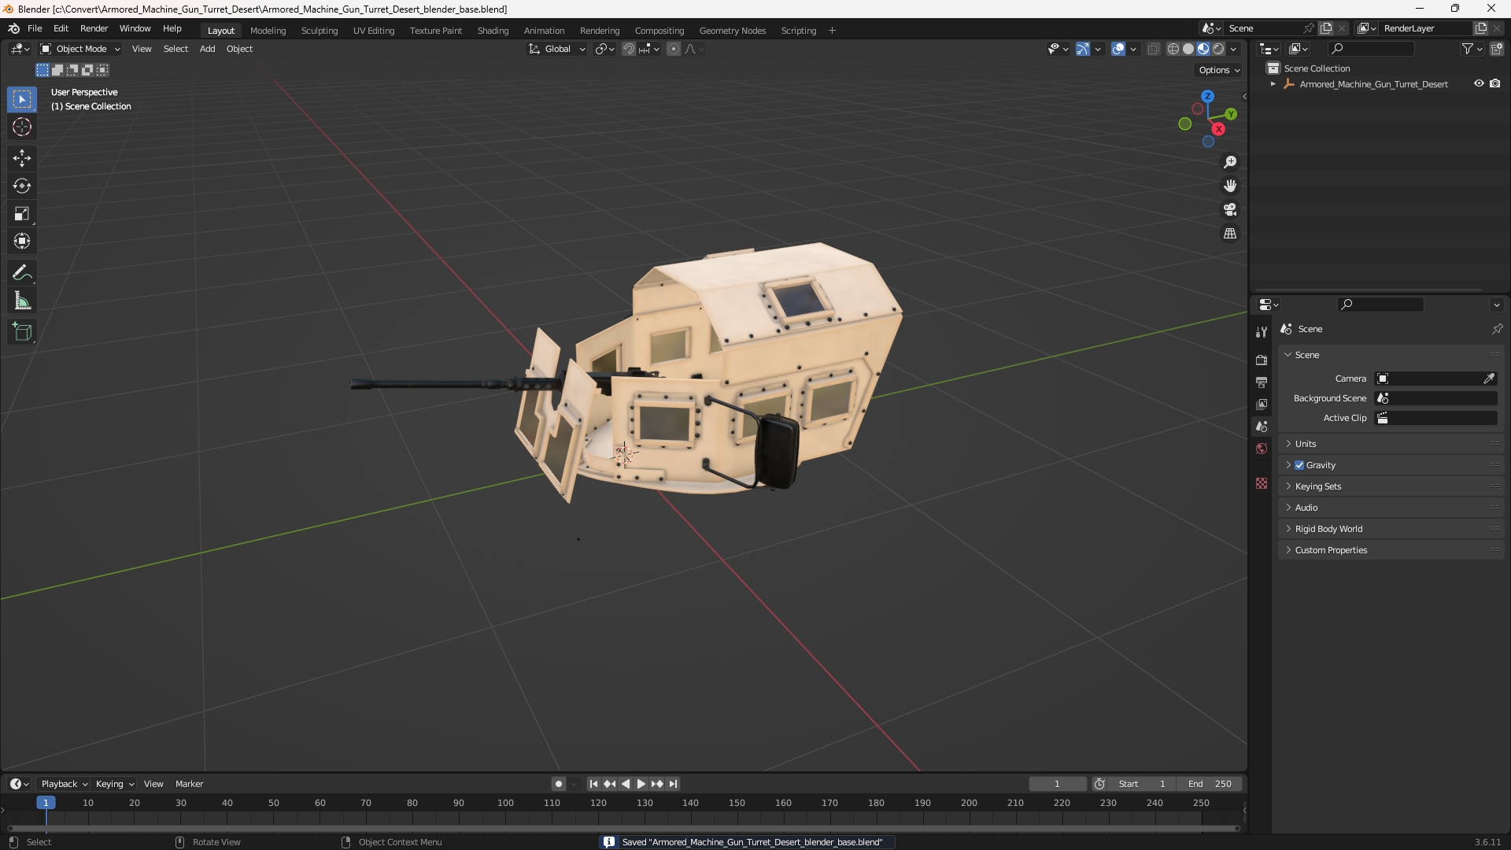Open the World properties tab icon

1262,449
